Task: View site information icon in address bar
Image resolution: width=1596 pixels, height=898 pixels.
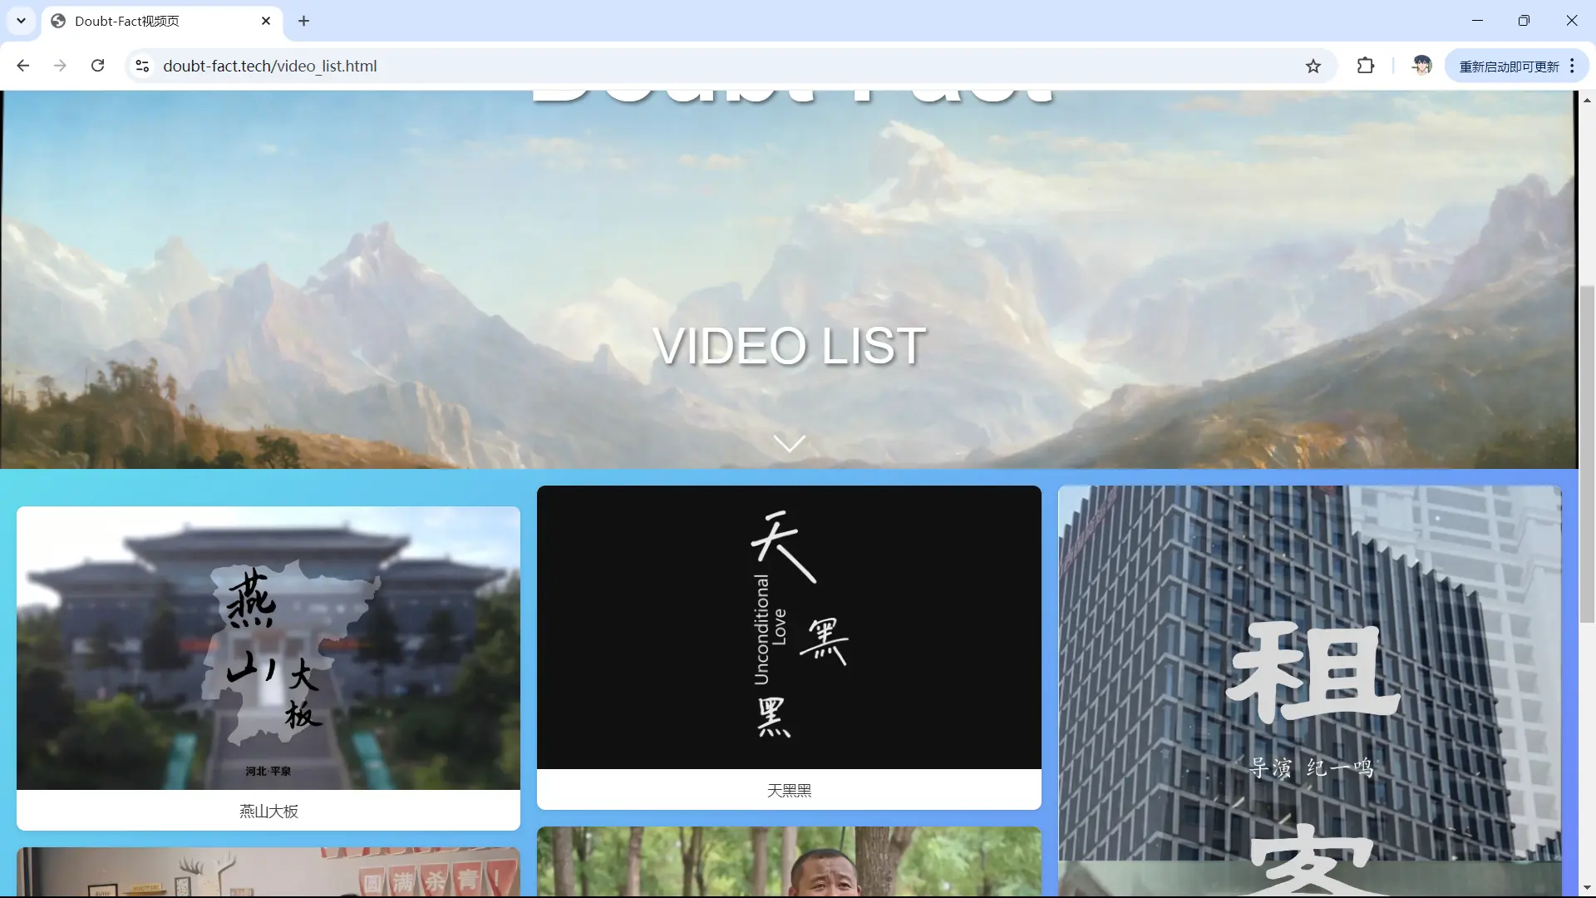Action: 142,66
